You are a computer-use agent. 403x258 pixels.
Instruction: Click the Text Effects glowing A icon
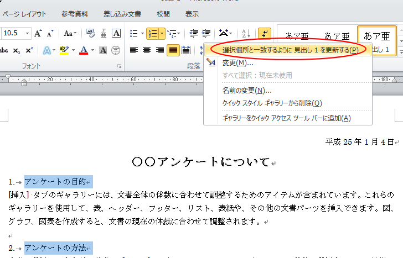tap(46, 50)
